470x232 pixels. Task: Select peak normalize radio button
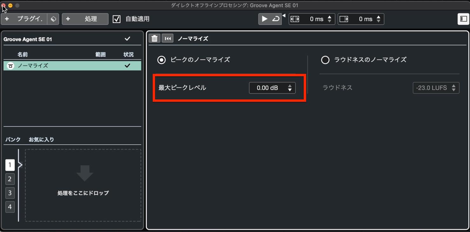coord(162,60)
